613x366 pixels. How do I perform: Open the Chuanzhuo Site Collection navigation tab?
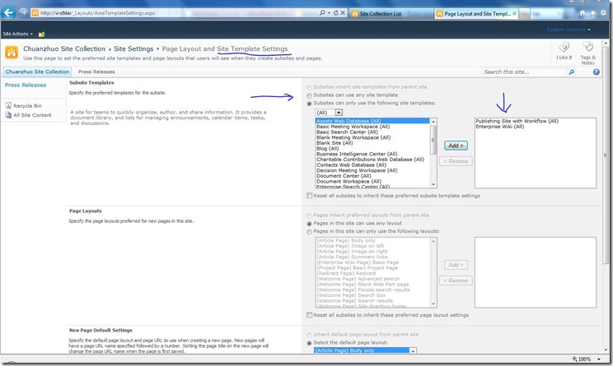coord(37,72)
